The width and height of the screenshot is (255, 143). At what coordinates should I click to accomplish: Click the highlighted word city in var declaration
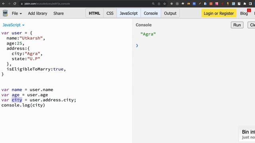(17, 100)
